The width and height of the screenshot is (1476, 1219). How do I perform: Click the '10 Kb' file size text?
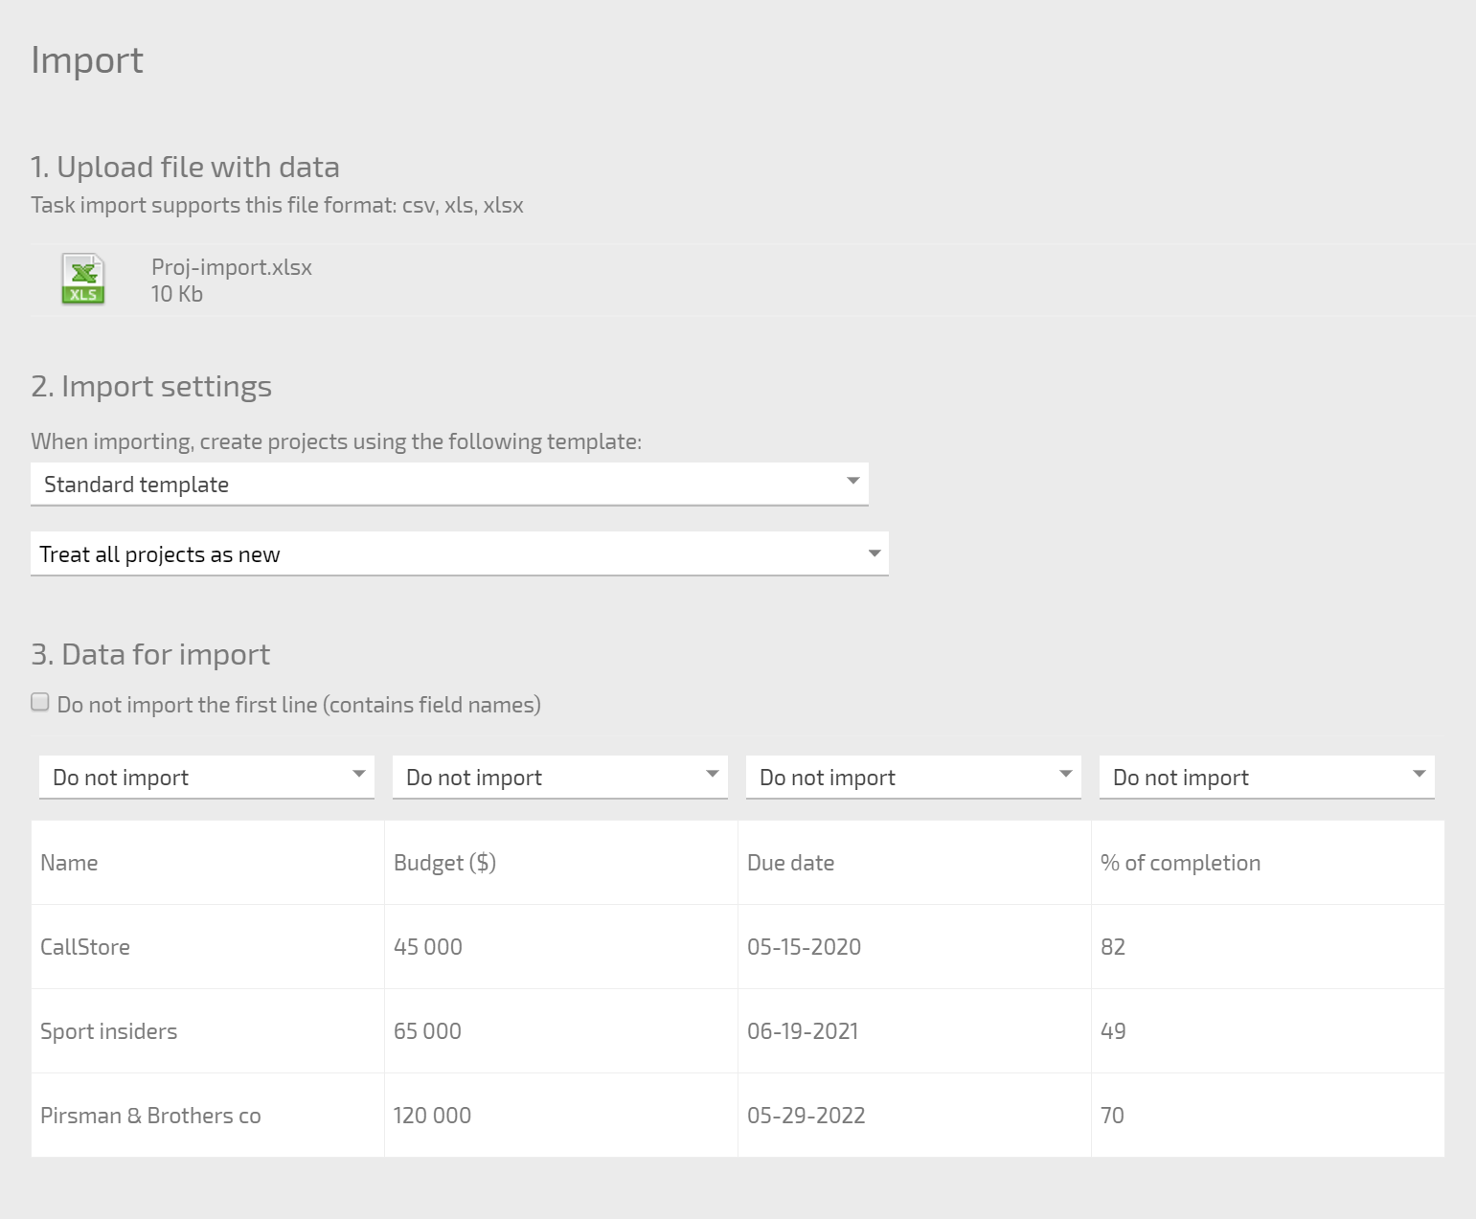(177, 294)
